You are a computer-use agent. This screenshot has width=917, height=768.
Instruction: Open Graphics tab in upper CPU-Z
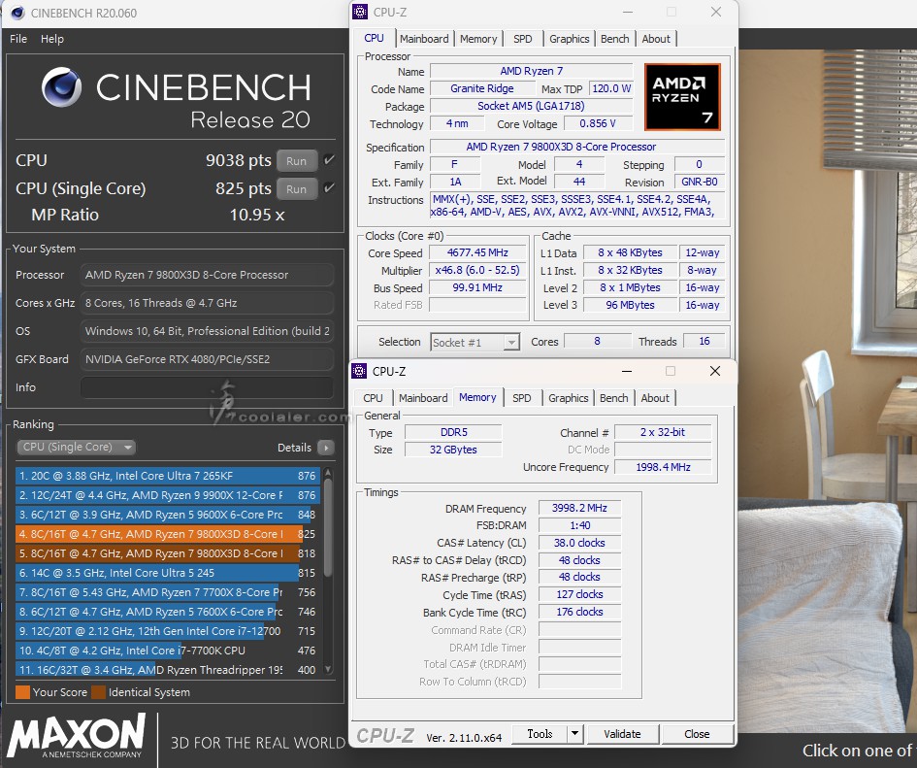click(x=569, y=39)
